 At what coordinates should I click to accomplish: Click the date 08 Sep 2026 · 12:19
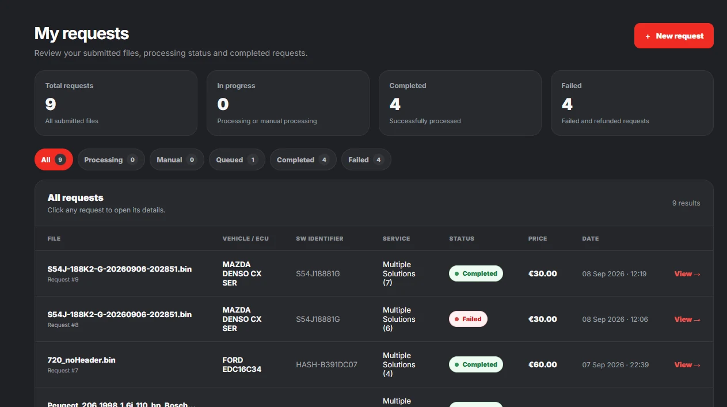[x=614, y=274]
